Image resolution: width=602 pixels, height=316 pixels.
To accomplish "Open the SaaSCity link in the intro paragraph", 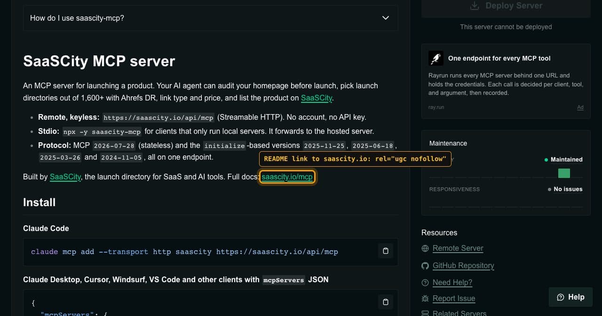I will [x=317, y=98].
